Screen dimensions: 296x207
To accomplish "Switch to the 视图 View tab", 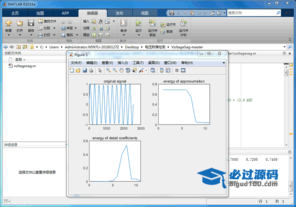I will 144,13.
